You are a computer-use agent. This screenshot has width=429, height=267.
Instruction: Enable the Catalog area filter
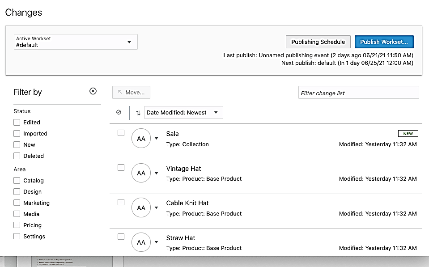pos(17,180)
